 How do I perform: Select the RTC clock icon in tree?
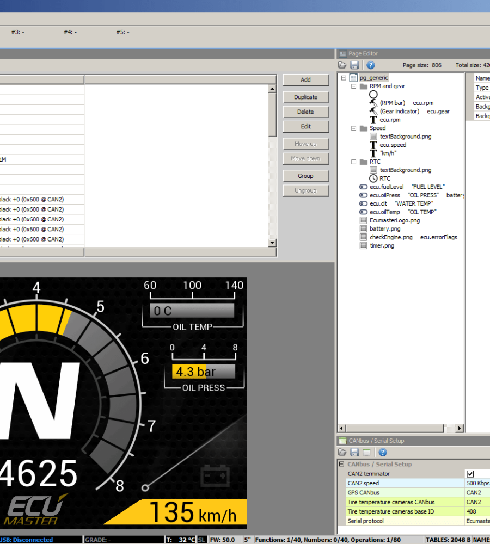click(x=373, y=178)
